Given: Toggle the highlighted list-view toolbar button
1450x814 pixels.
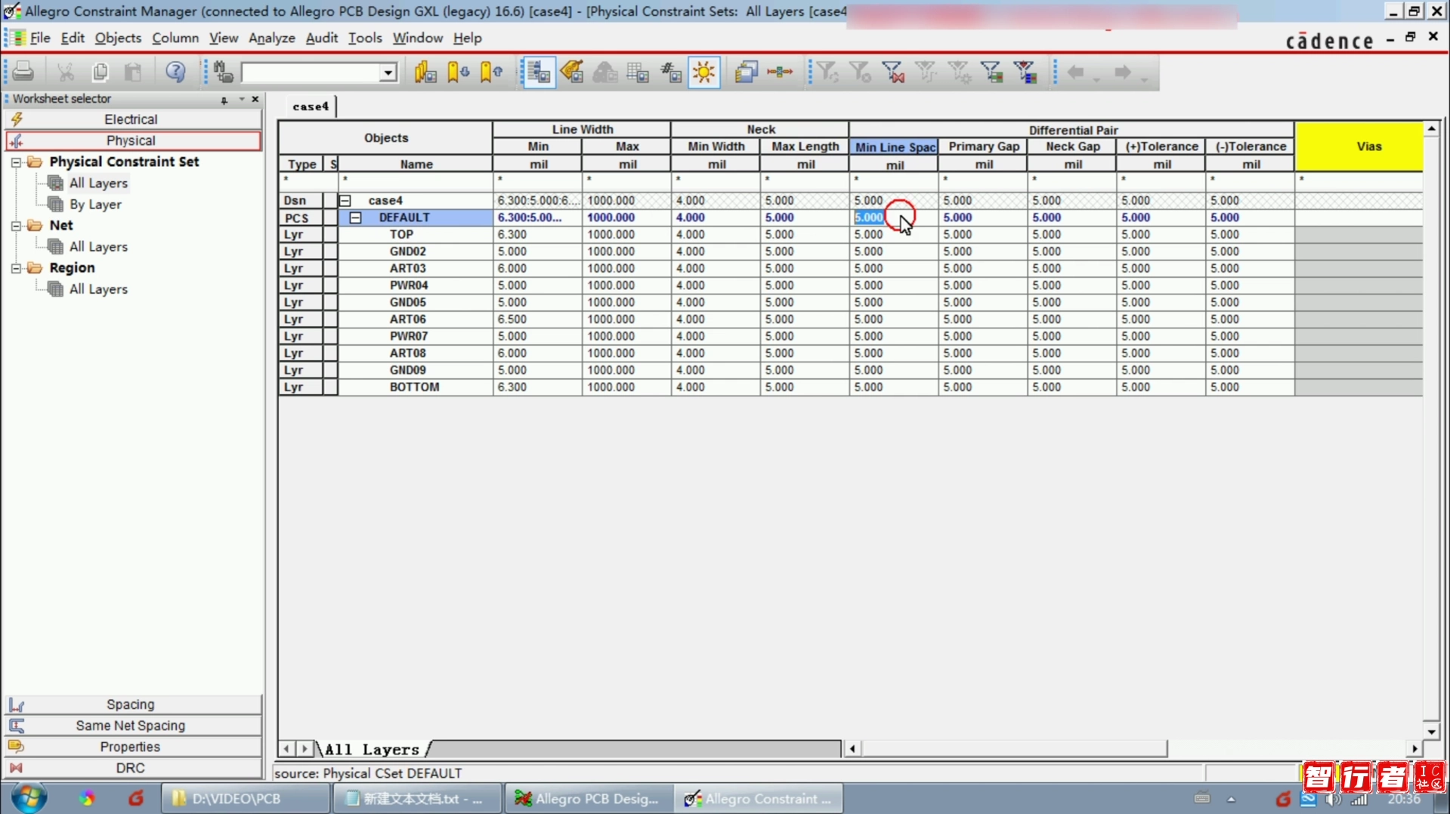Looking at the screenshot, I should coord(539,72).
